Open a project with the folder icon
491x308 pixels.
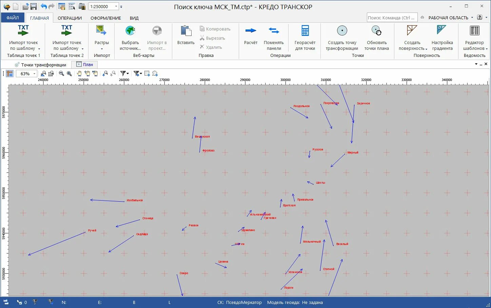click(x=25, y=6)
